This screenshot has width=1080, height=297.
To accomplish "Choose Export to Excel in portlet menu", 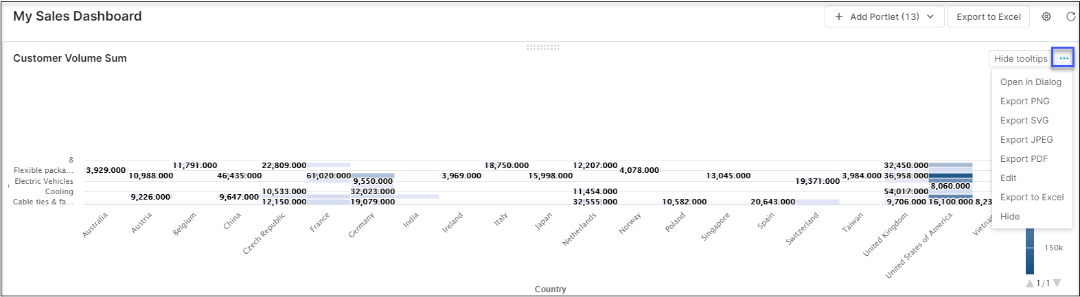I will click(x=1031, y=197).
